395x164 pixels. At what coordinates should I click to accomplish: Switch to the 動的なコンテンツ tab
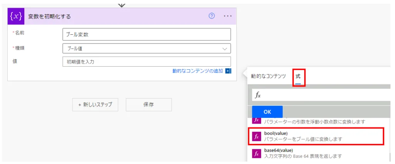(268, 76)
